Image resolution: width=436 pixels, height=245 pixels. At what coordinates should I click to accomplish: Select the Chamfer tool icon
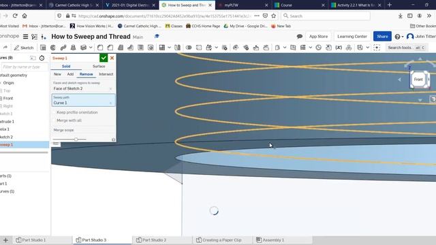coord(110,48)
